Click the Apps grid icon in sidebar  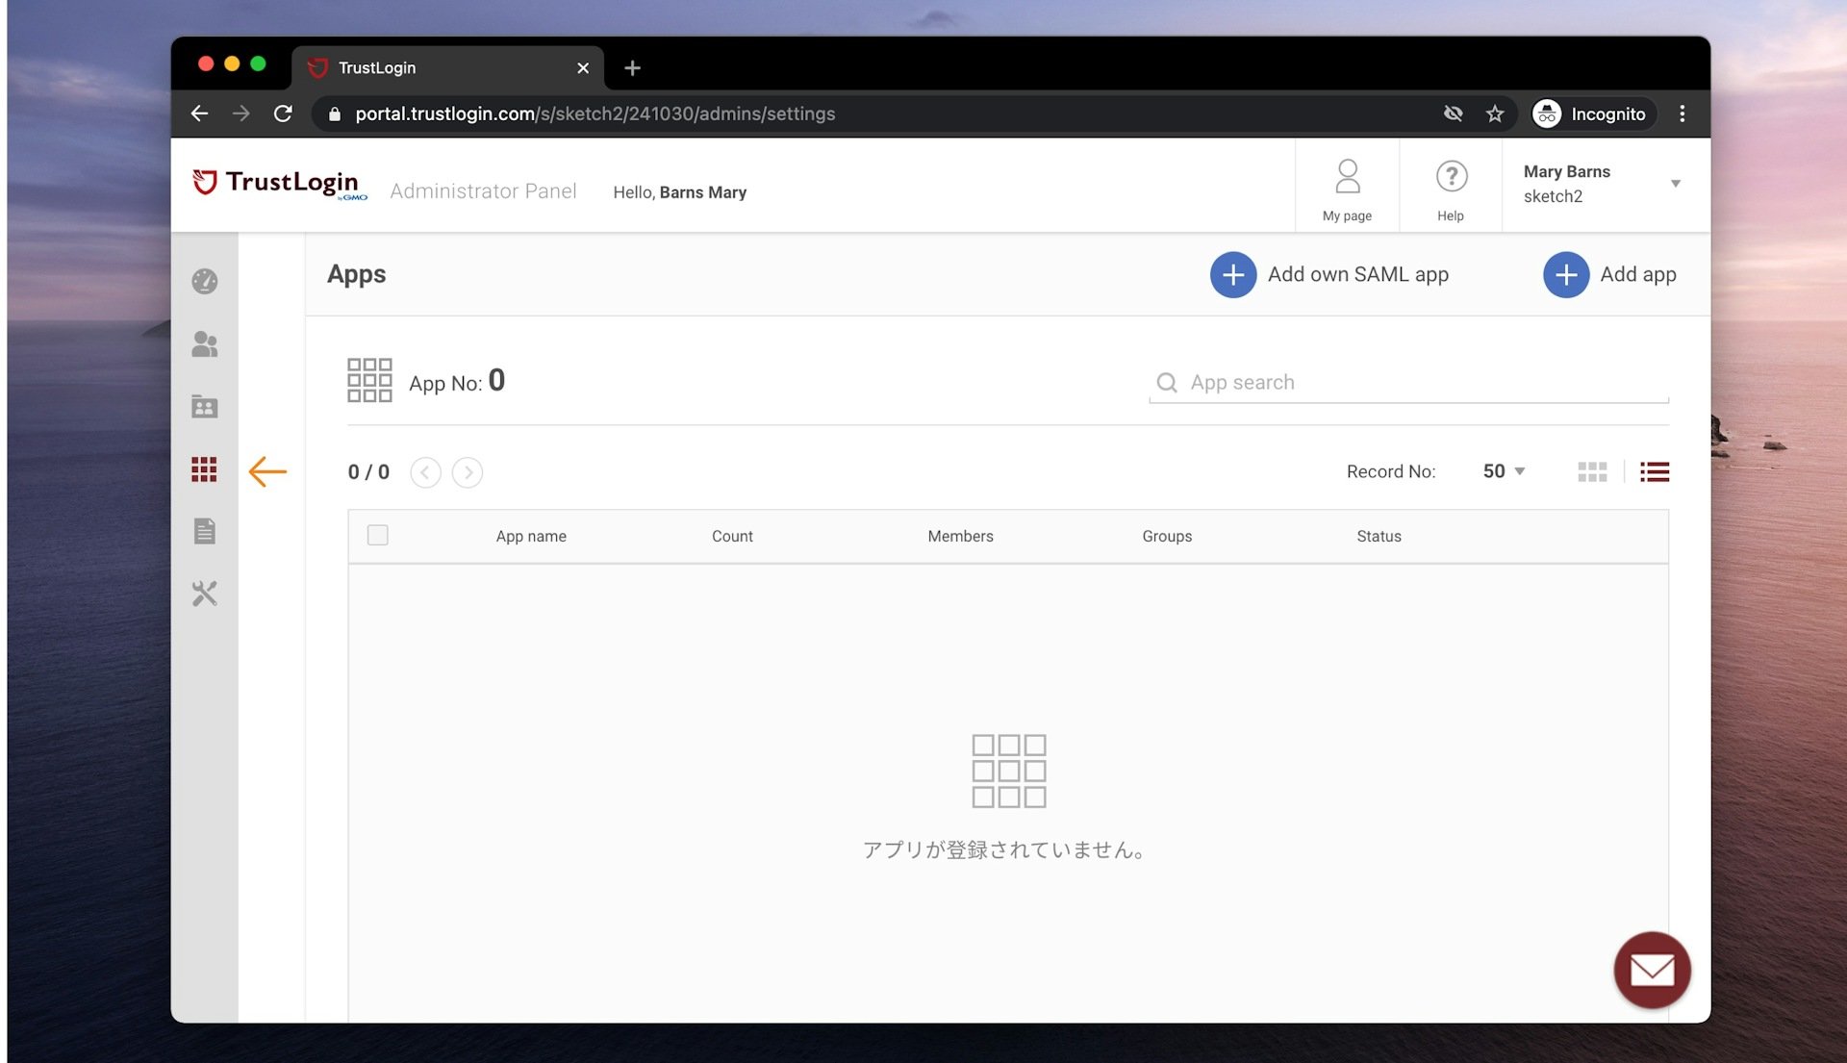pyautogui.click(x=203, y=469)
